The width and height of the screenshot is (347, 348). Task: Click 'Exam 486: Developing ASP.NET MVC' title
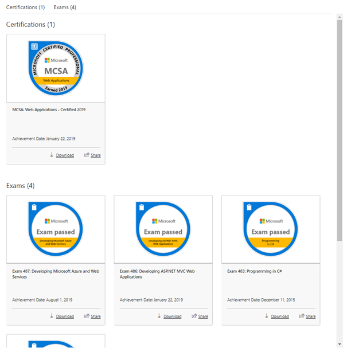[157, 274]
